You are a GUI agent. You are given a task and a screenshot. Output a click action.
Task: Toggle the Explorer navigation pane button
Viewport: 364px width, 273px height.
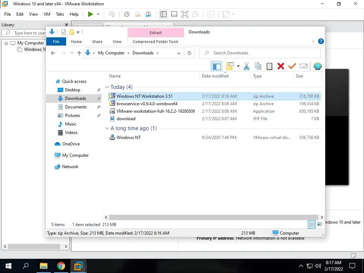(x=216, y=66)
